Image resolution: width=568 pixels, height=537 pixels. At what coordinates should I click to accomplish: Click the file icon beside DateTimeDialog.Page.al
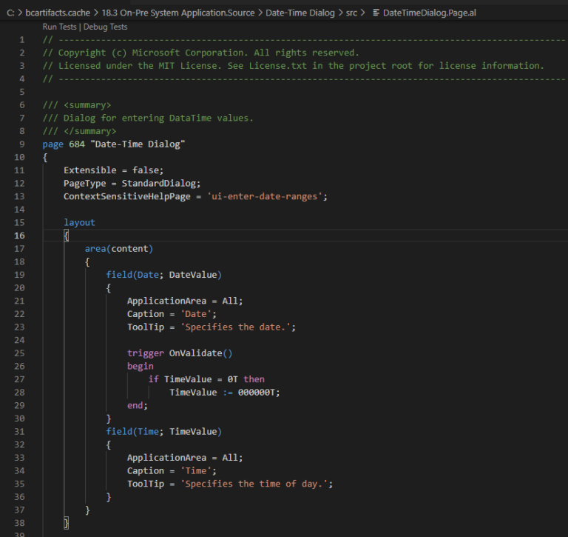[376, 13]
